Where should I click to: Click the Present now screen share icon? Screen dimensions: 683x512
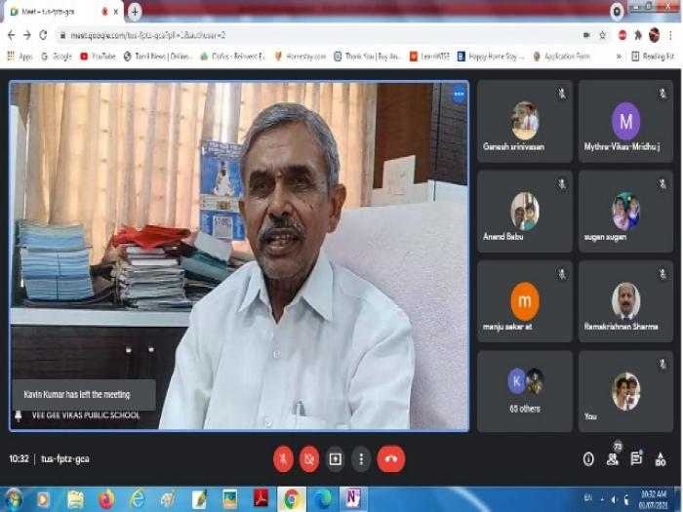tap(335, 459)
